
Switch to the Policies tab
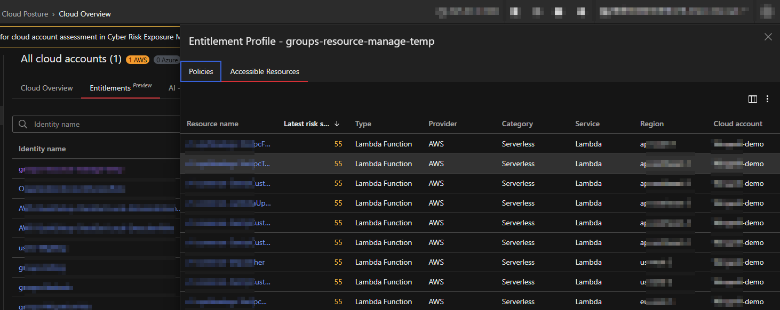[x=201, y=71]
